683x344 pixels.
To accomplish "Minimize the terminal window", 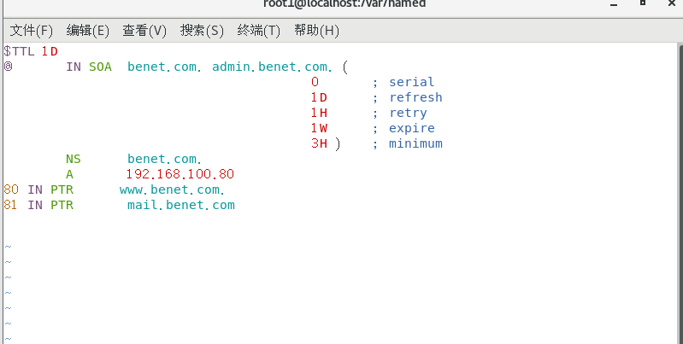I will pos(614,4).
